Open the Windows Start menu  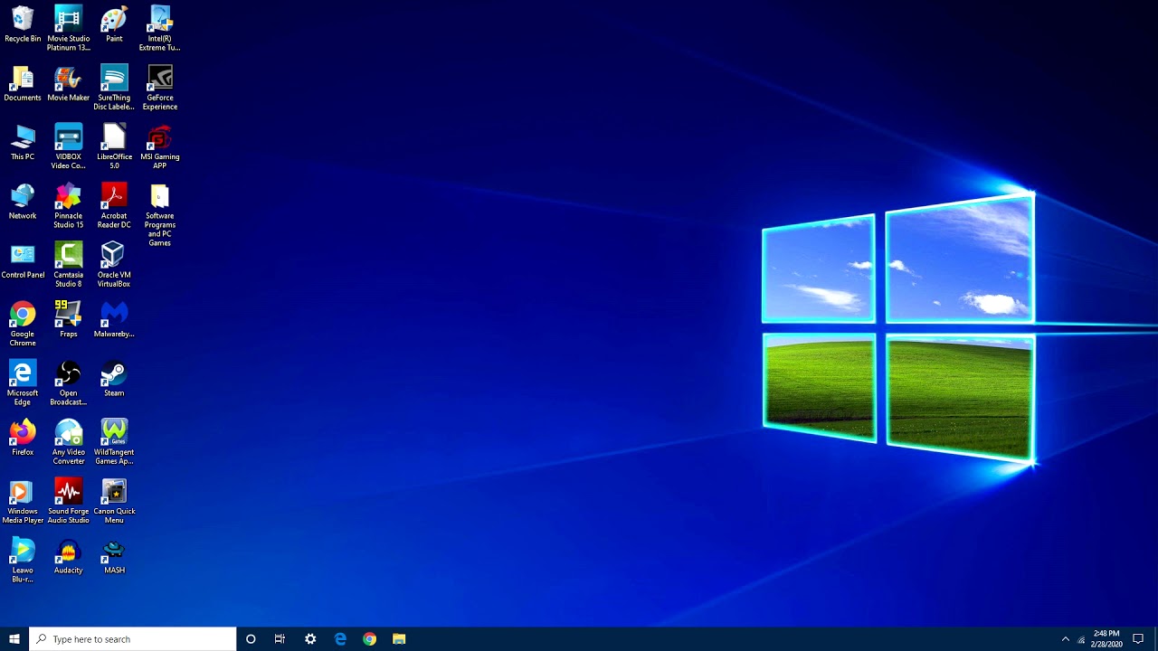[x=14, y=639]
